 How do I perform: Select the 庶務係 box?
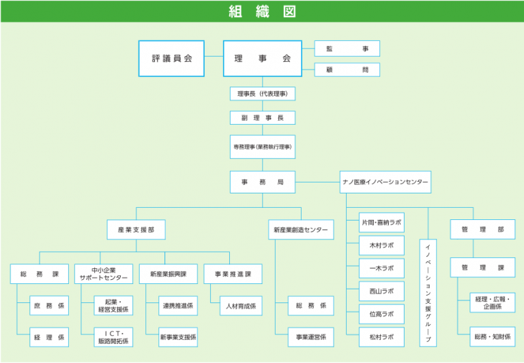click(49, 306)
